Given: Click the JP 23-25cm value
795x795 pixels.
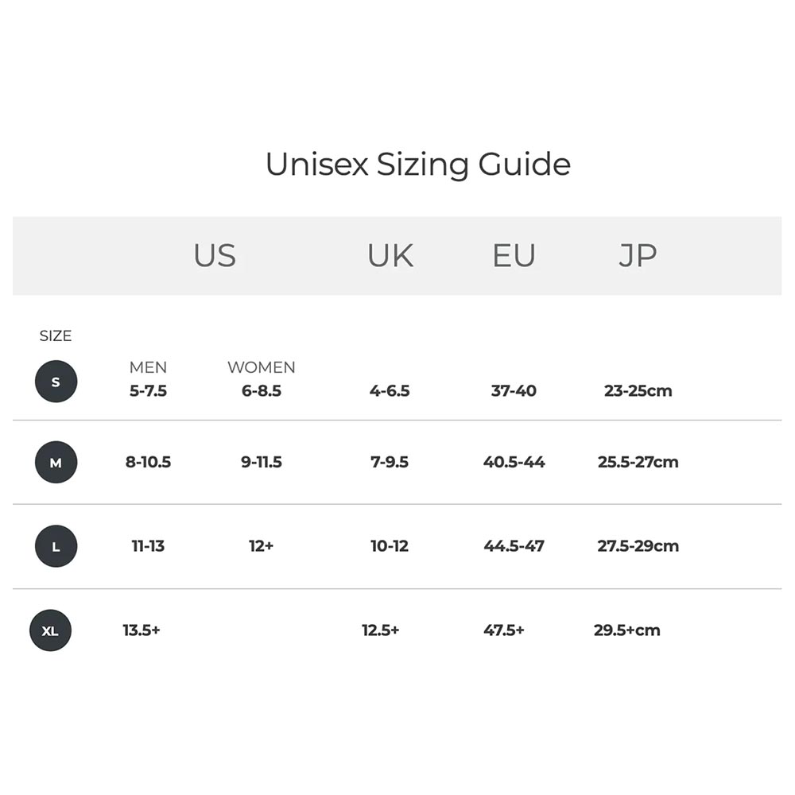Looking at the screenshot, I should pos(638,391).
